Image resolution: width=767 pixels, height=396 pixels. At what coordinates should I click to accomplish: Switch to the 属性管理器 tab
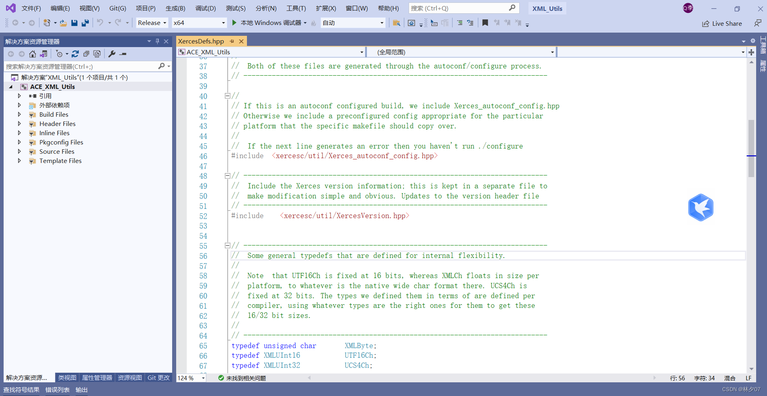click(97, 378)
